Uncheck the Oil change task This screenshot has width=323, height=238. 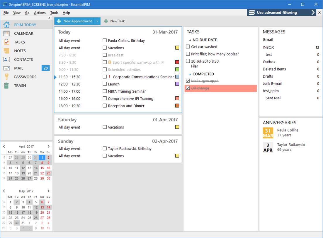pyautogui.click(x=188, y=88)
